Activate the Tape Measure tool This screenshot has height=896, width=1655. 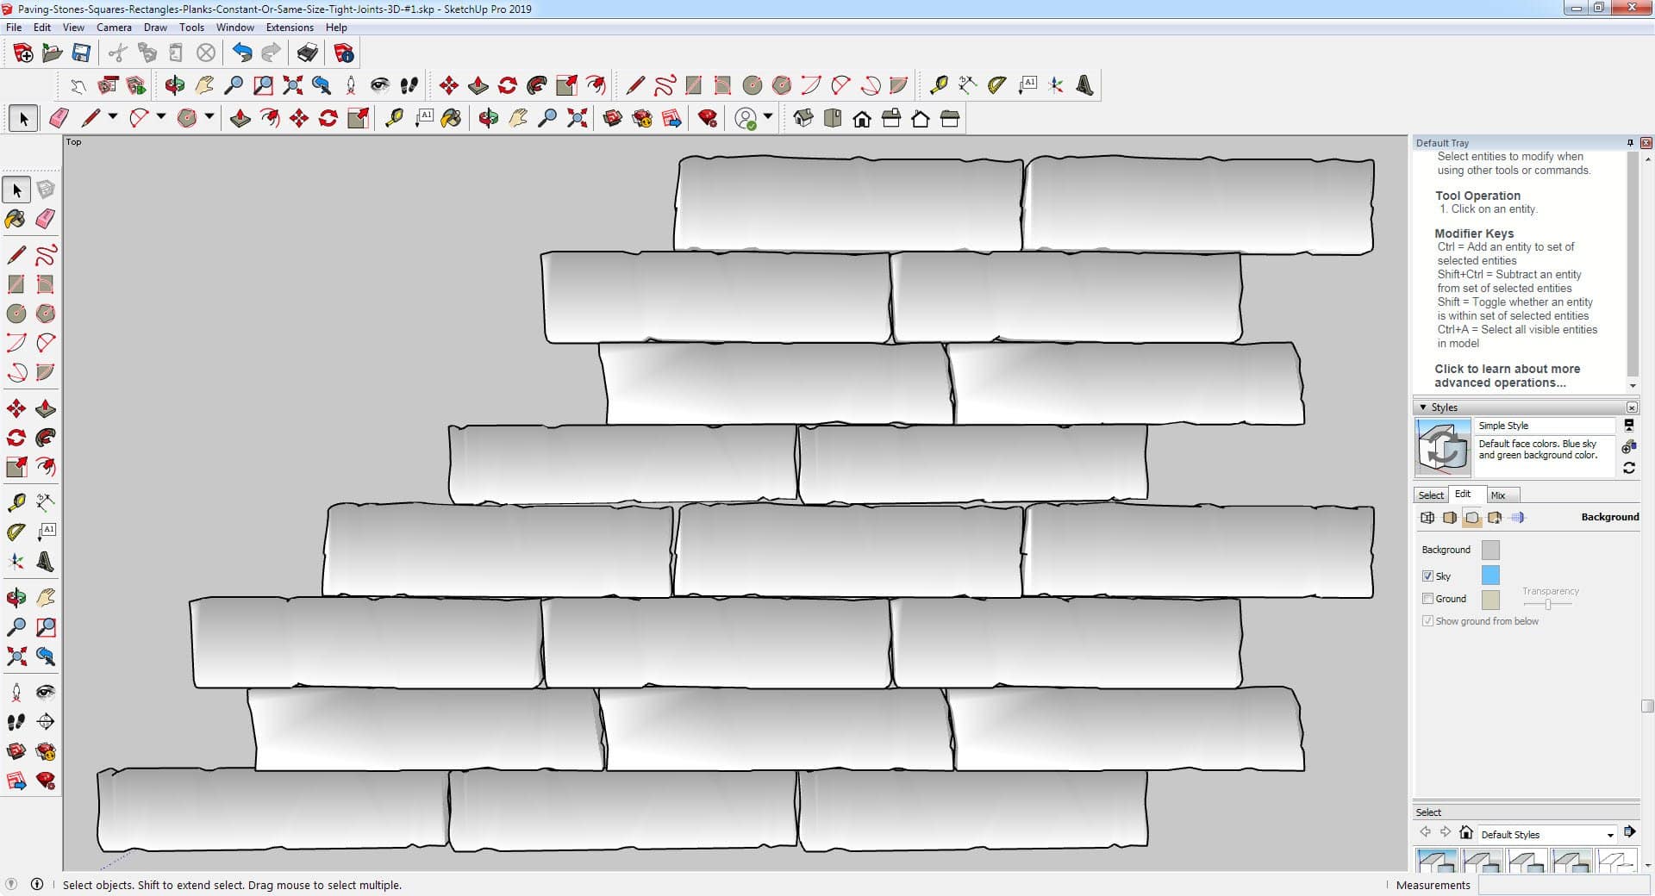click(16, 502)
